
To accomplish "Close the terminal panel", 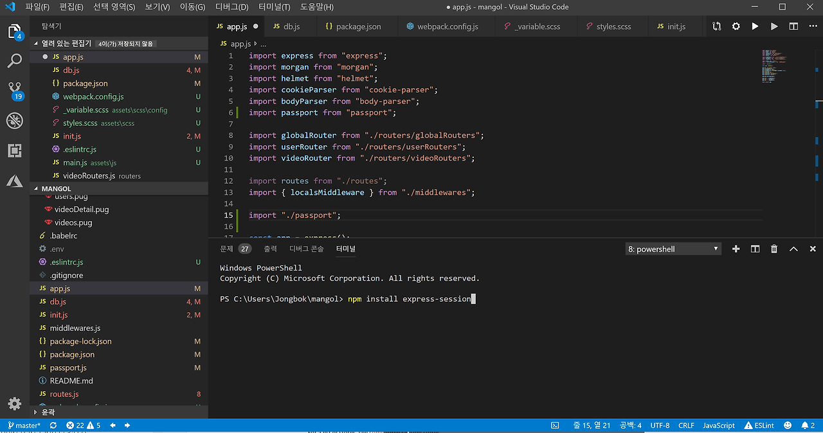I will click(813, 249).
